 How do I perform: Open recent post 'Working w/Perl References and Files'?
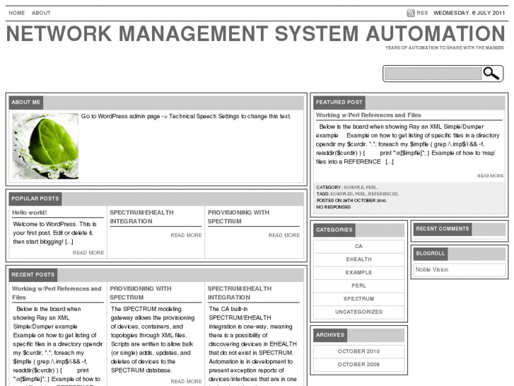57,293
